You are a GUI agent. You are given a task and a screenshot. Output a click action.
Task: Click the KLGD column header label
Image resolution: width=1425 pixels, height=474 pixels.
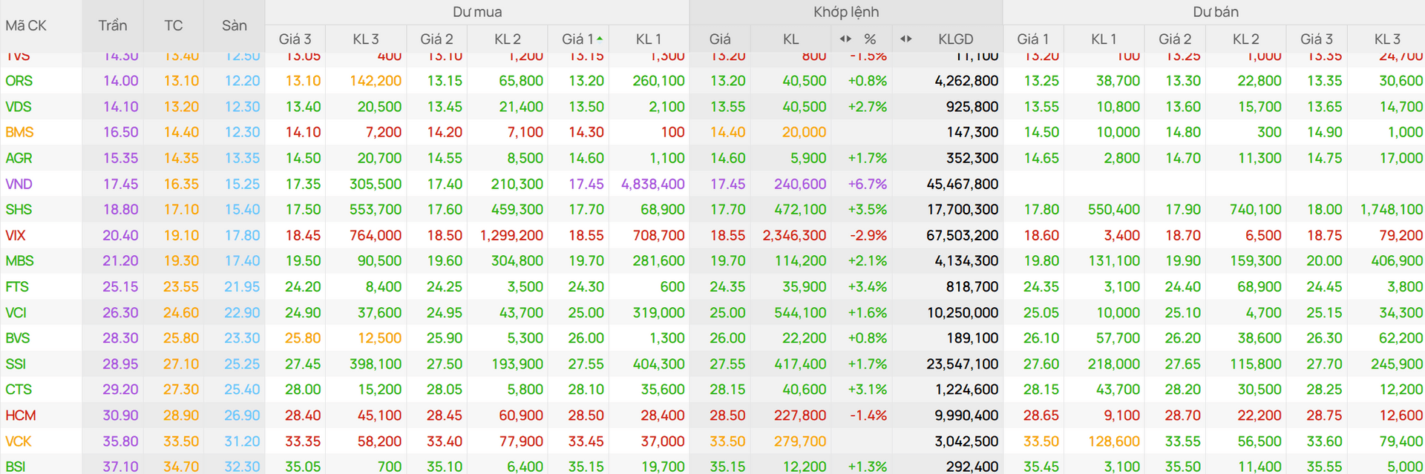pyautogui.click(x=955, y=39)
